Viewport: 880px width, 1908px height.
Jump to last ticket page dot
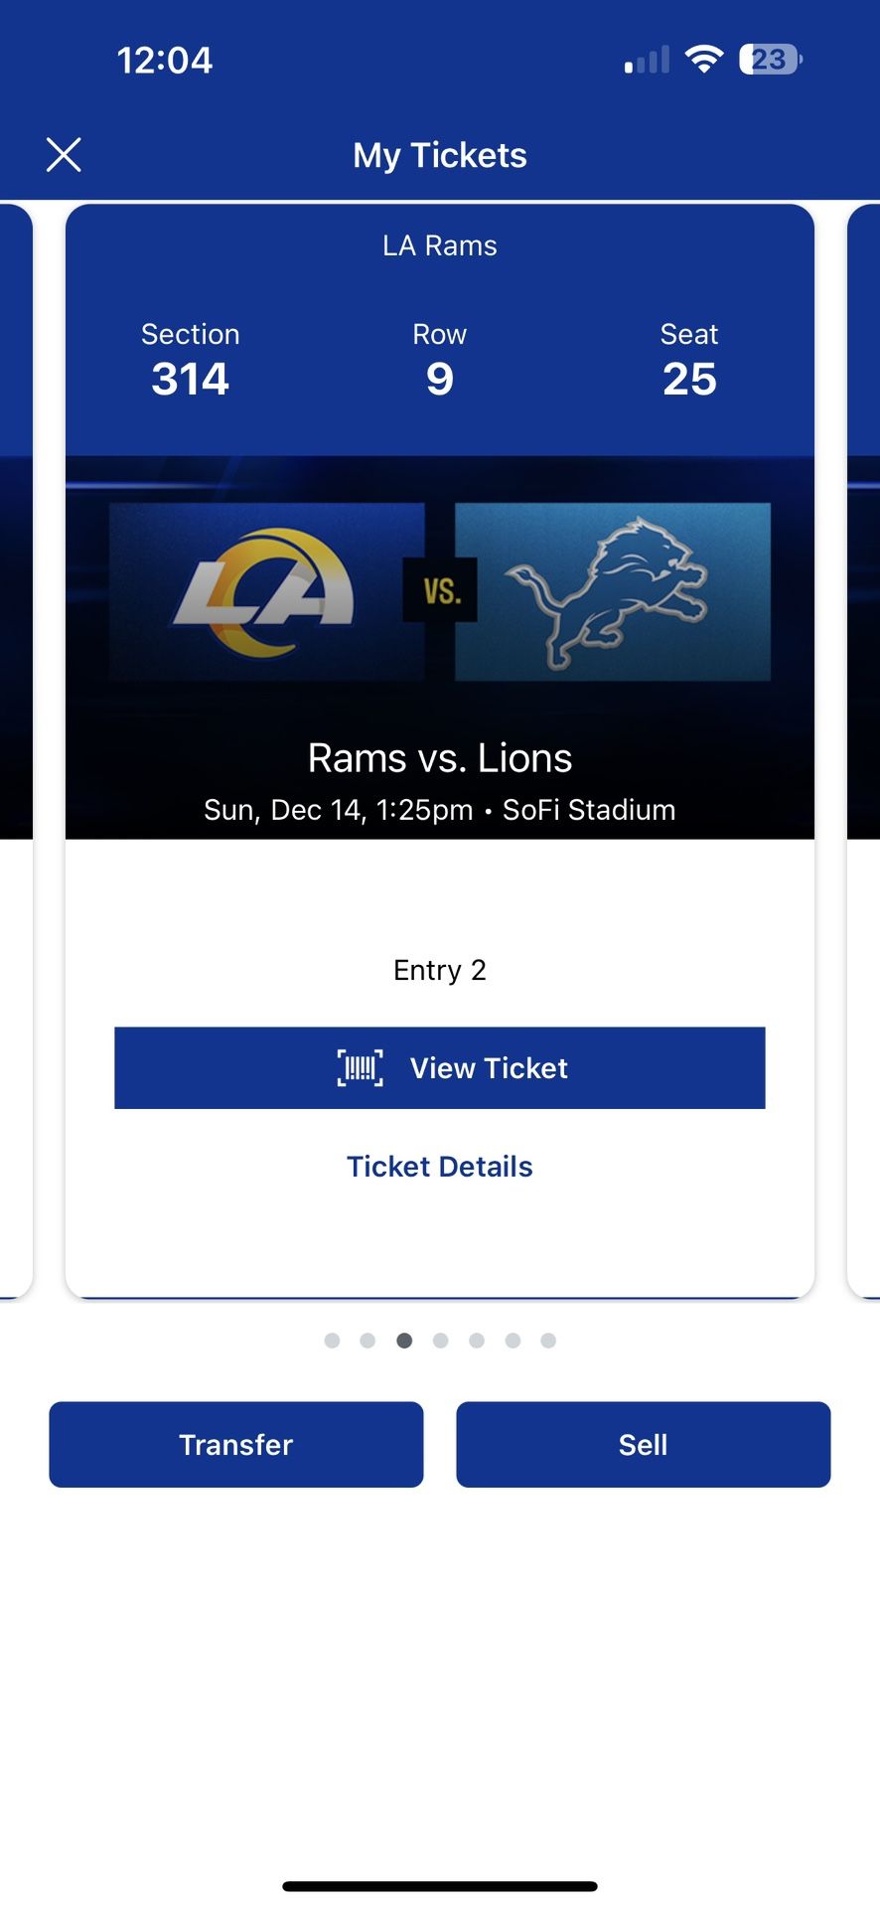pyautogui.click(x=548, y=1341)
